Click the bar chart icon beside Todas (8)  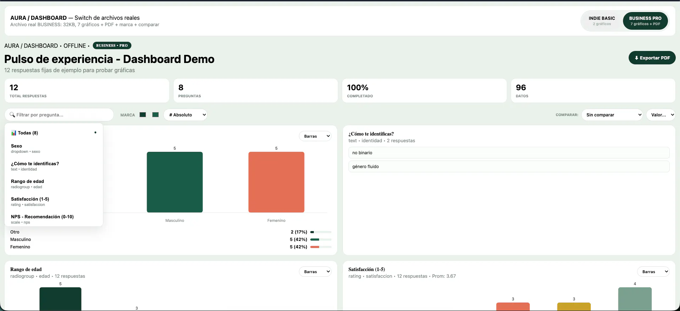(14, 133)
